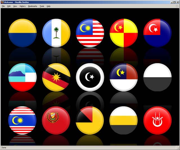Open the File menu
This screenshot has height=150, width=180.
click(x=3, y=6)
